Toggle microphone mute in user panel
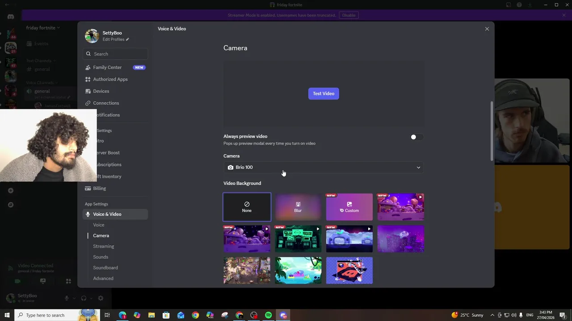Viewport: 572px width, 321px height. tap(67, 298)
